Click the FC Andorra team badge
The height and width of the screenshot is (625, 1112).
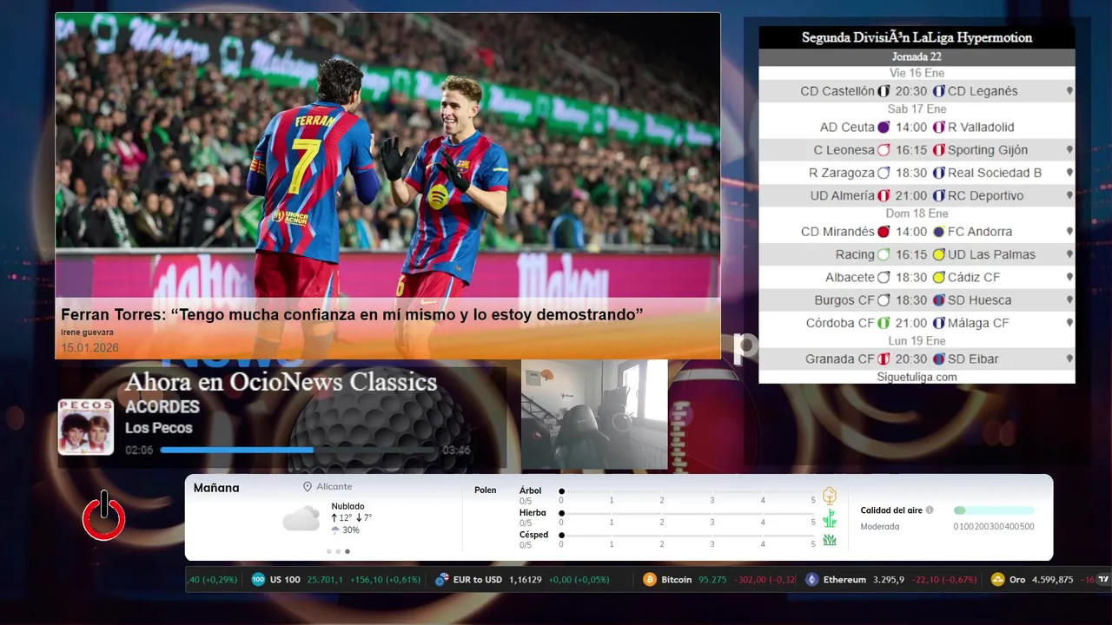click(938, 232)
